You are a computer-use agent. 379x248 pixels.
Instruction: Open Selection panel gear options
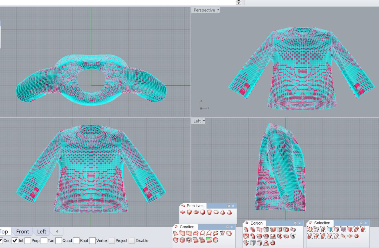pyautogui.click(x=361, y=223)
